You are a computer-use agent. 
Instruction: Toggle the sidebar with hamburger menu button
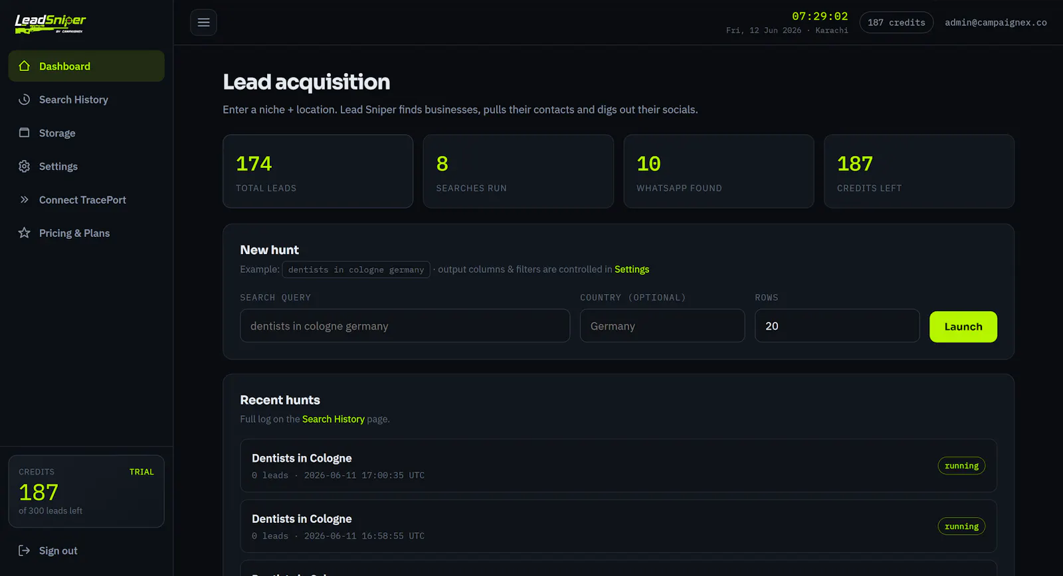coord(203,23)
